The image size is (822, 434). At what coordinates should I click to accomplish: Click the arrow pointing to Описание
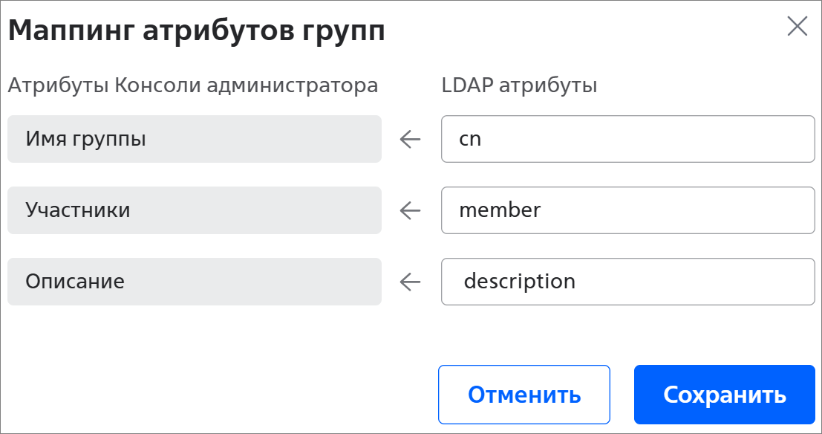pyautogui.click(x=410, y=282)
